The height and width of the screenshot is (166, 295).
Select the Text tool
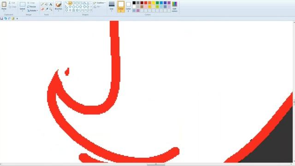click(51, 4)
